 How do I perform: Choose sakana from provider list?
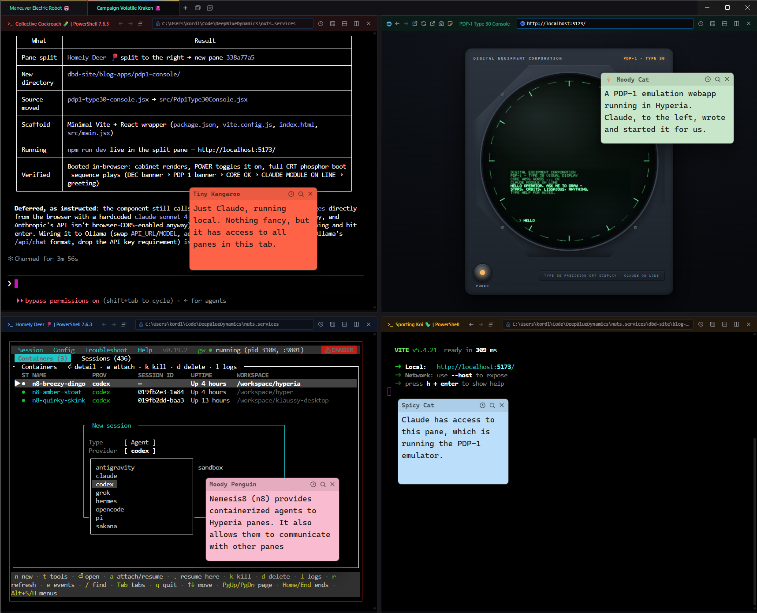click(x=106, y=526)
